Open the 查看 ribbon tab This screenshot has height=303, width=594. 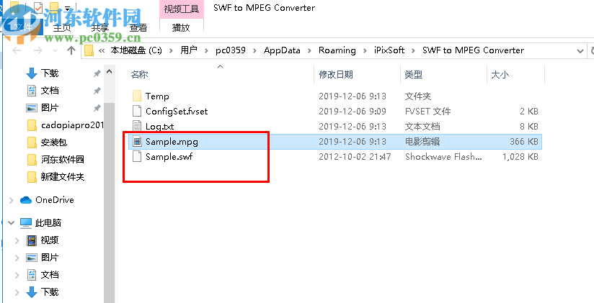tap(138, 27)
